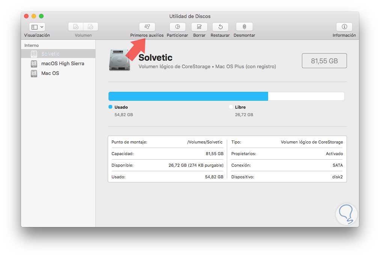Click the /Volumes/Solvetic mount point value
This screenshot has height=257, width=380.
coord(205,142)
